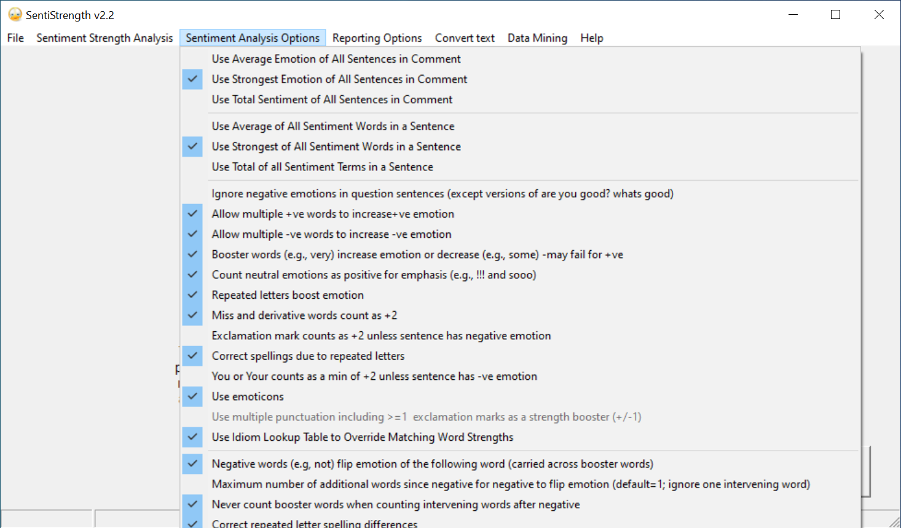Image resolution: width=901 pixels, height=528 pixels.
Task: Click Maximum number of additional words setting
Action: pyautogui.click(x=510, y=484)
